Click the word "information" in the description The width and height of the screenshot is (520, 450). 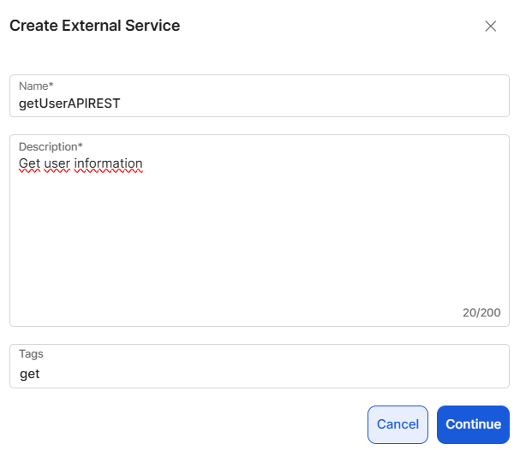click(x=108, y=163)
